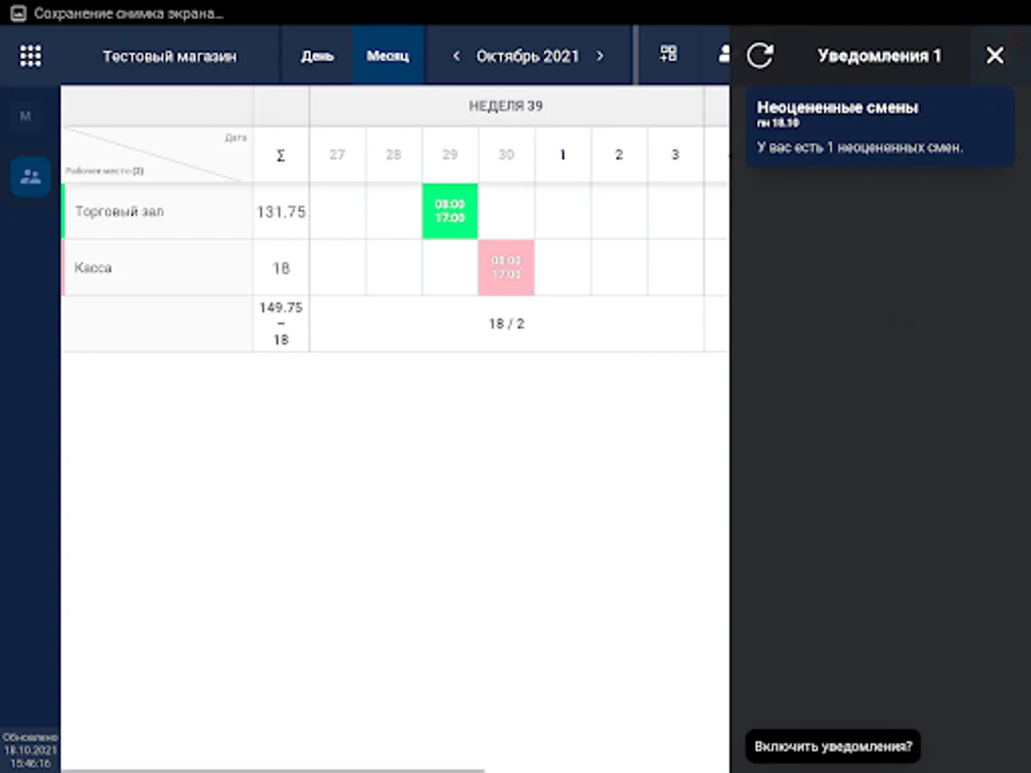Image resolution: width=1031 pixels, height=773 pixels.
Task: Open pink 08:00-17:00 shift in Касса
Action: pos(506,268)
